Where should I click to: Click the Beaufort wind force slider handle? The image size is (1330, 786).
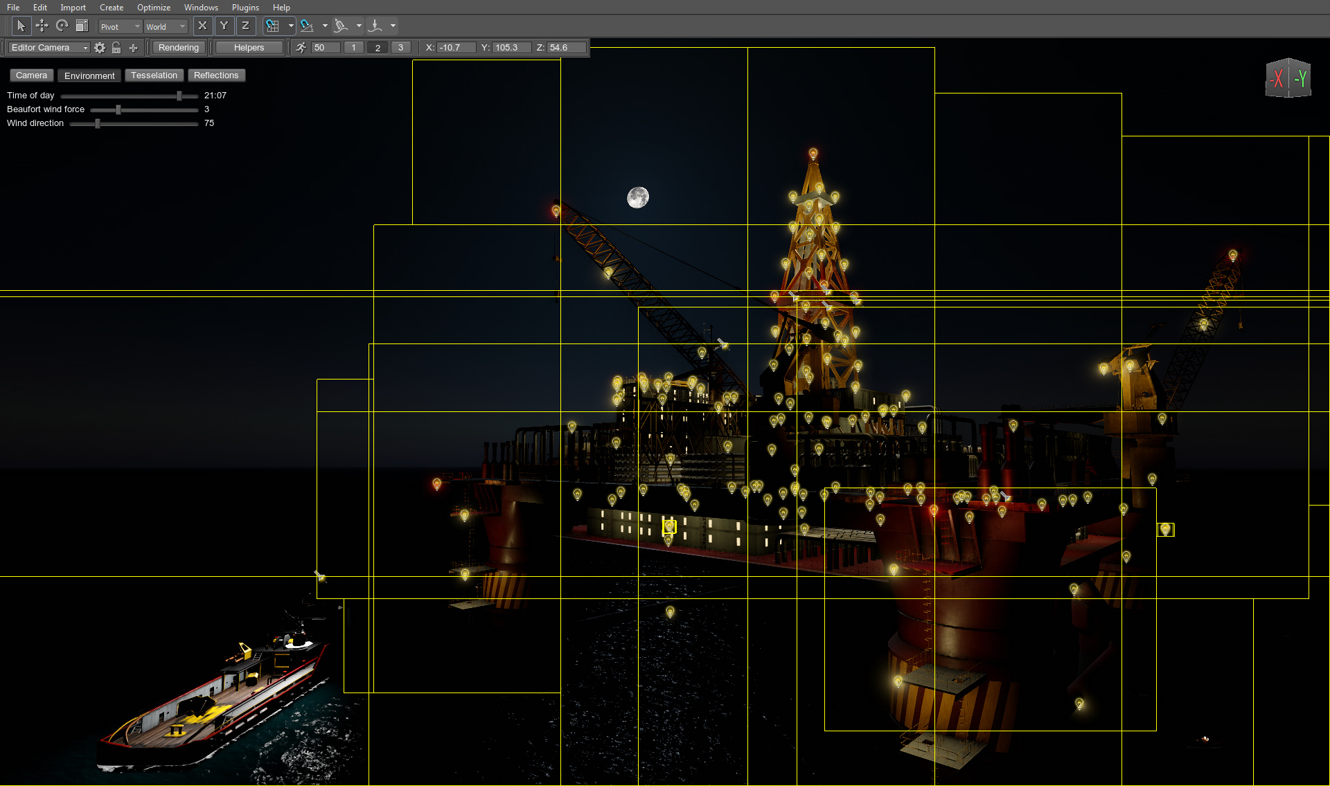pos(118,109)
